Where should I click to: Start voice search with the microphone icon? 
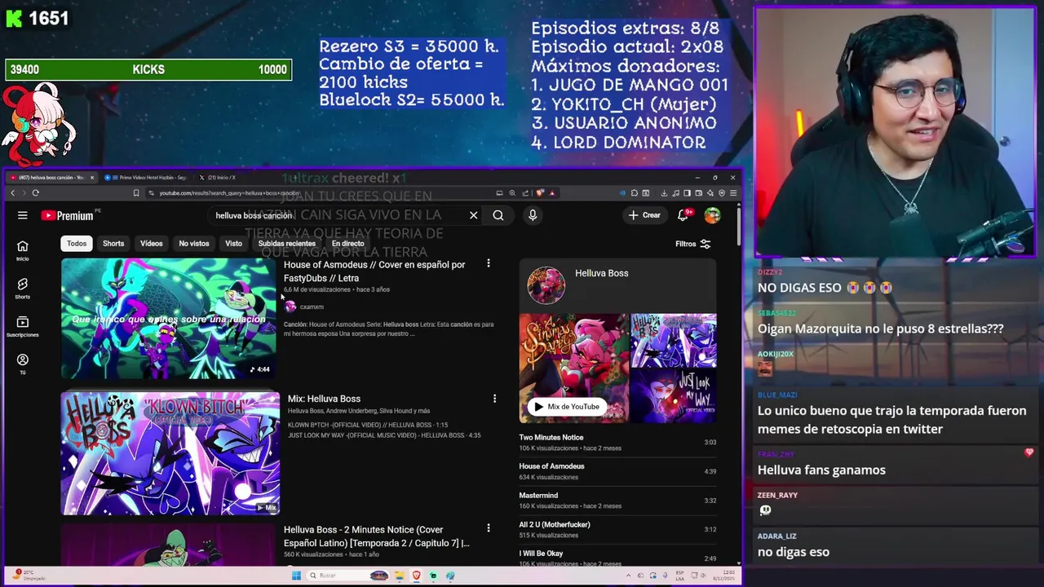click(x=533, y=215)
